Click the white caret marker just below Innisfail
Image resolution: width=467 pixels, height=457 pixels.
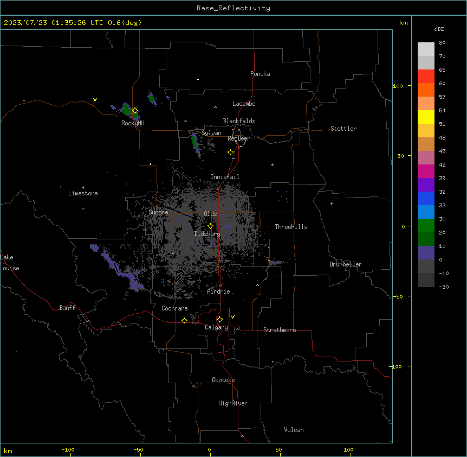click(217, 189)
